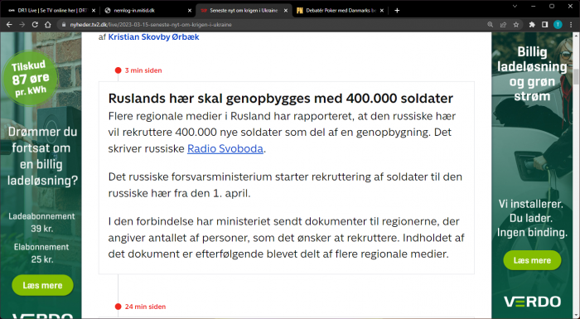Click the VERDO logo in right ad
Image resolution: width=580 pixels, height=319 pixels.
point(532,302)
